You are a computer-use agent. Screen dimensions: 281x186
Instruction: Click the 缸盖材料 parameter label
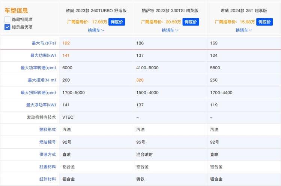[x=48, y=167]
